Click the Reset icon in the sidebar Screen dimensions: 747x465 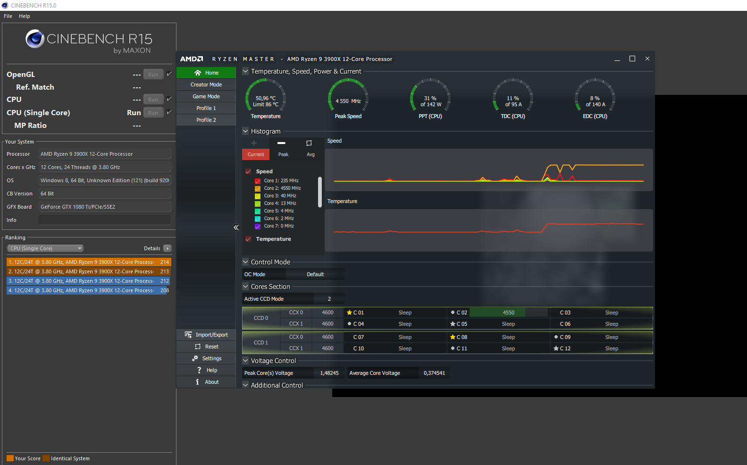click(x=198, y=347)
